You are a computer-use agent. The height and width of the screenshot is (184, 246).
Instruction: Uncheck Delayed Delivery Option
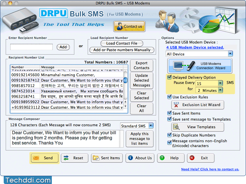pyautogui.click(x=169, y=77)
